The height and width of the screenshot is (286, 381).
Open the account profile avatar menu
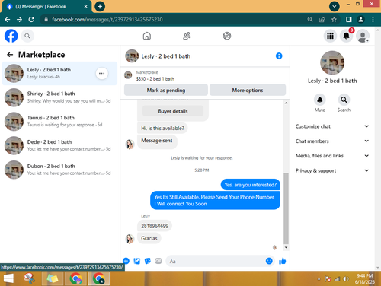pyautogui.click(x=363, y=36)
